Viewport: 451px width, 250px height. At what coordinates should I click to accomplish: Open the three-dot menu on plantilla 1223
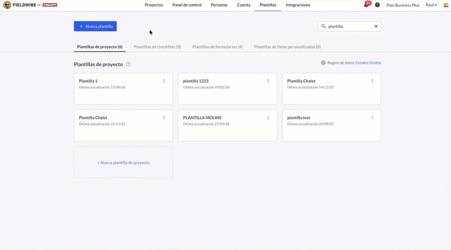click(x=268, y=81)
